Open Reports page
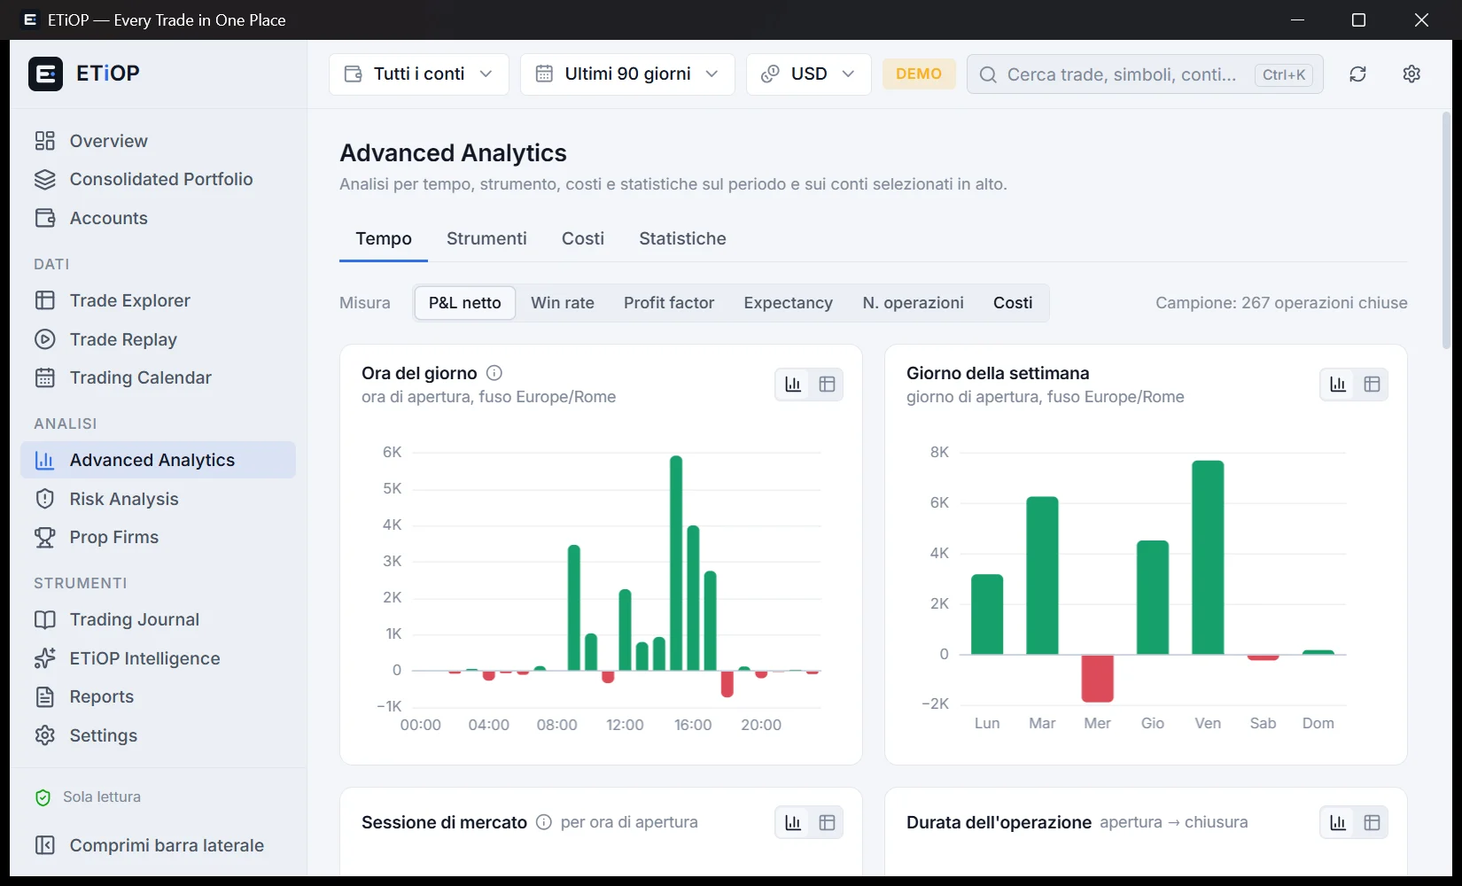1462x886 pixels. pos(158,696)
